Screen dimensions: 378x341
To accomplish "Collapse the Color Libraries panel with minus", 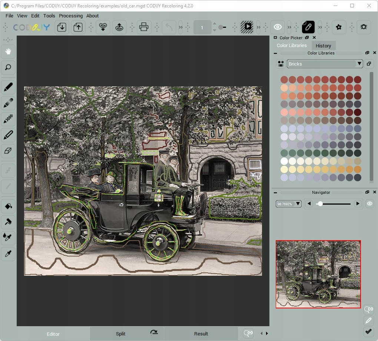I will [275, 53].
